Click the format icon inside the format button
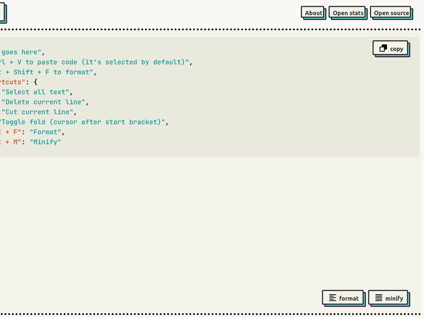The width and height of the screenshot is (424, 318). (x=332, y=298)
